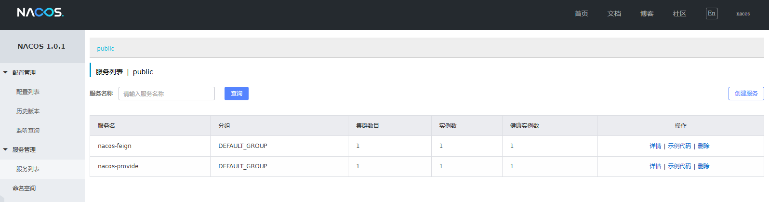This screenshot has width=769, height=202.
Task: Go to 社区 in top navigation
Action: (679, 14)
